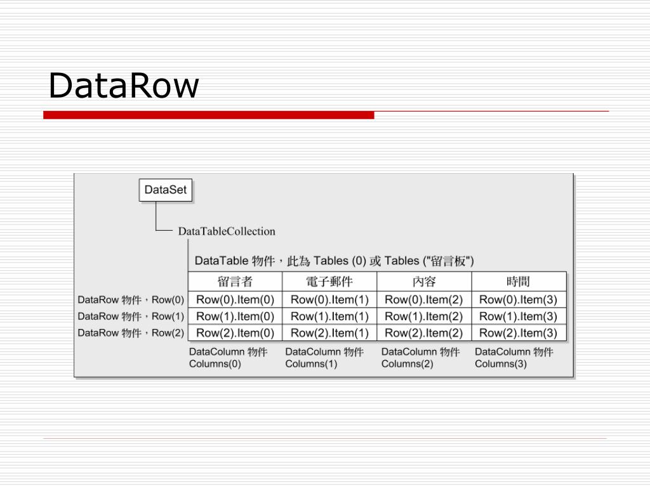
Task: Click cell Row(0).Item(3)
Action: [x=519, y=299]
